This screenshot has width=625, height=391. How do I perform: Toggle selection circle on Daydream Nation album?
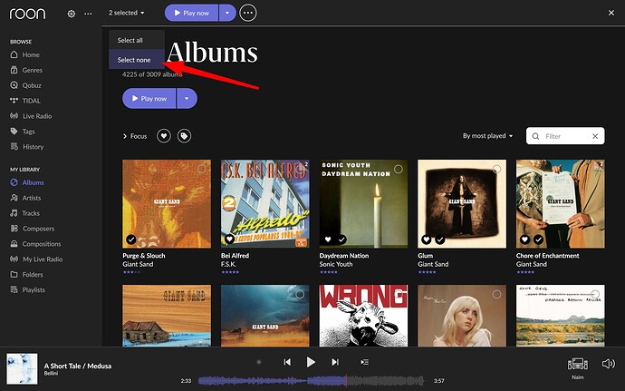[398, 169]
